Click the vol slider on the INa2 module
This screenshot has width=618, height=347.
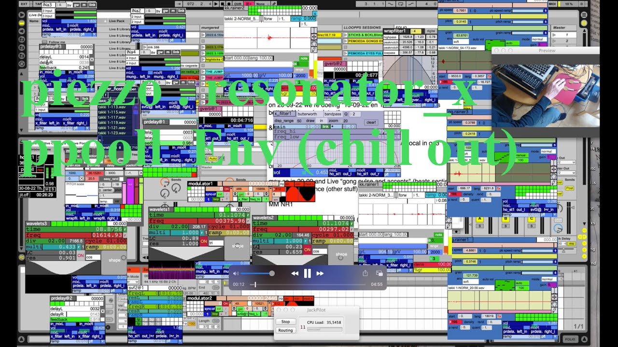click(158, 27)
